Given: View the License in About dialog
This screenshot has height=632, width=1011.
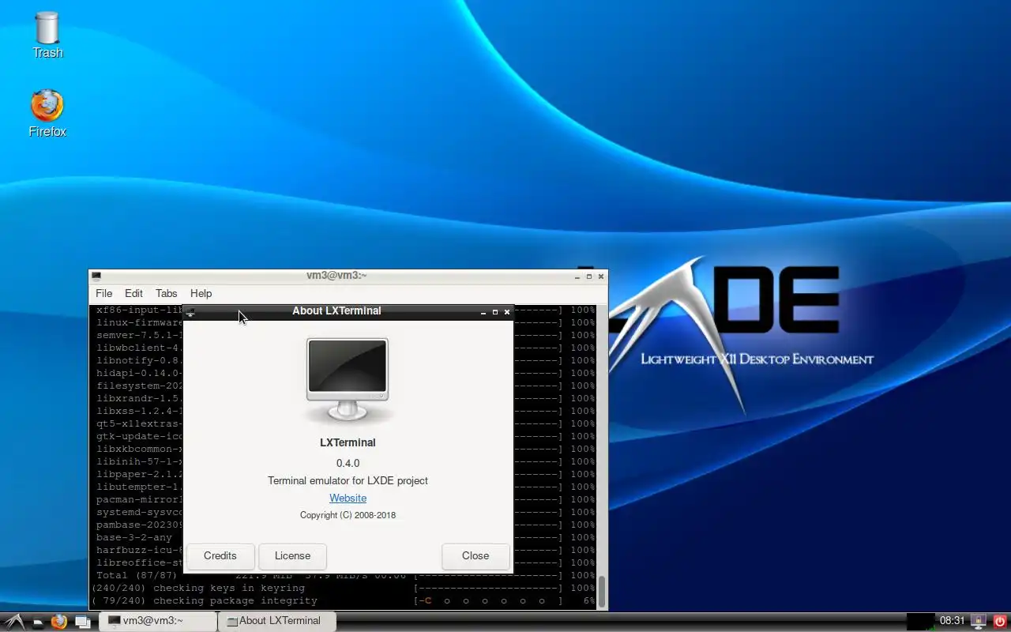Looking at the screenshot, I should click(292, 555).
